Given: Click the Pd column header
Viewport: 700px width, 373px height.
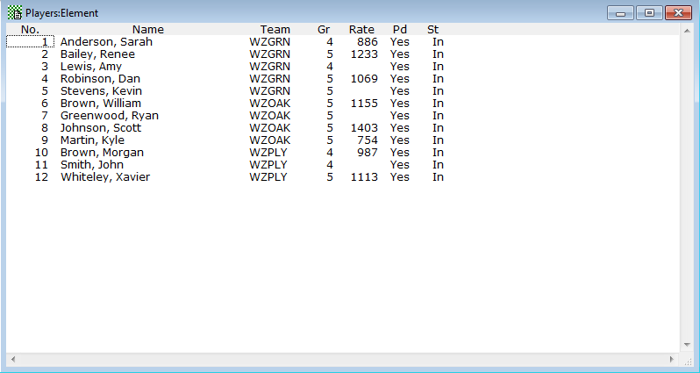Looking at the screenshot, I should pyautogui.click(x=400, y=30).
